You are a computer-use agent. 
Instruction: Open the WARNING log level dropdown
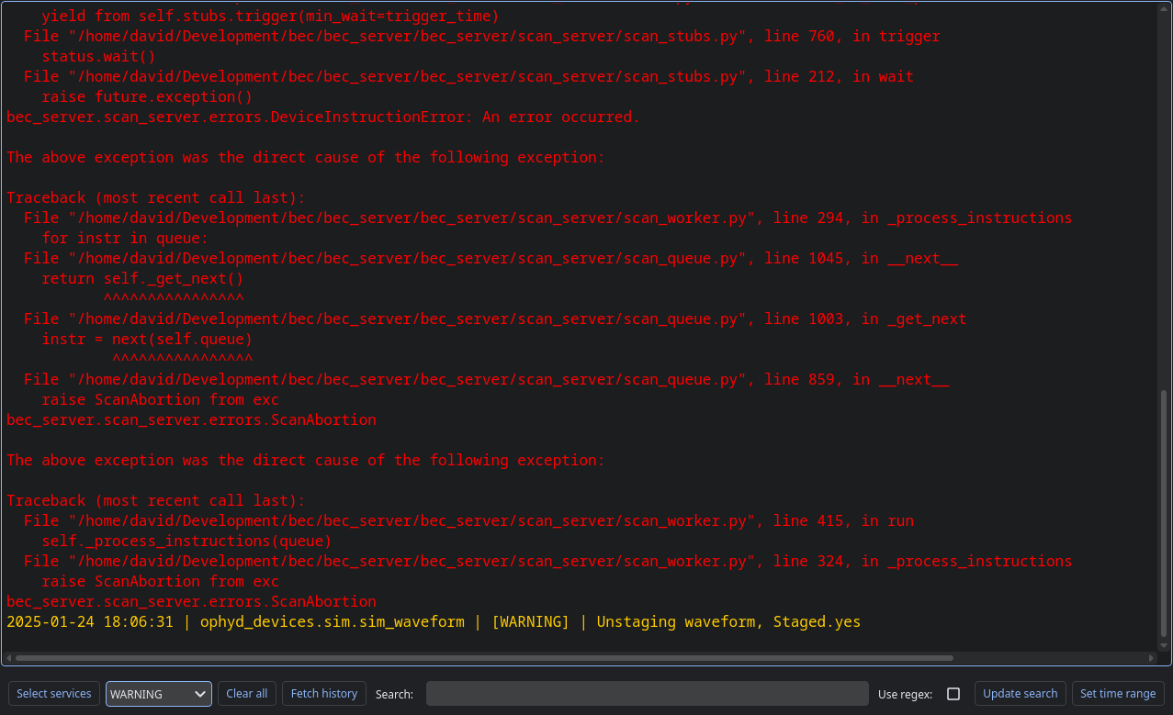(158, 694)
